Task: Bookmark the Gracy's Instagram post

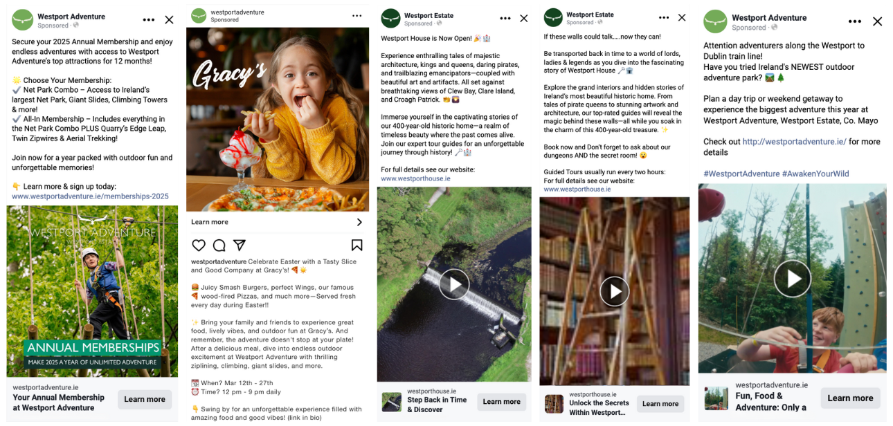Action: [357, 246]
